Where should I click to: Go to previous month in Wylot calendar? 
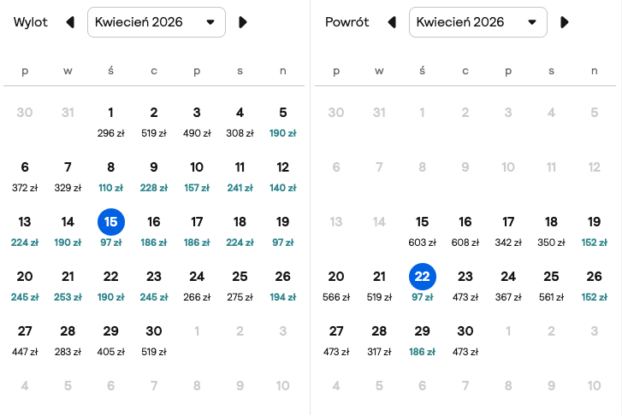pos(70,22)
